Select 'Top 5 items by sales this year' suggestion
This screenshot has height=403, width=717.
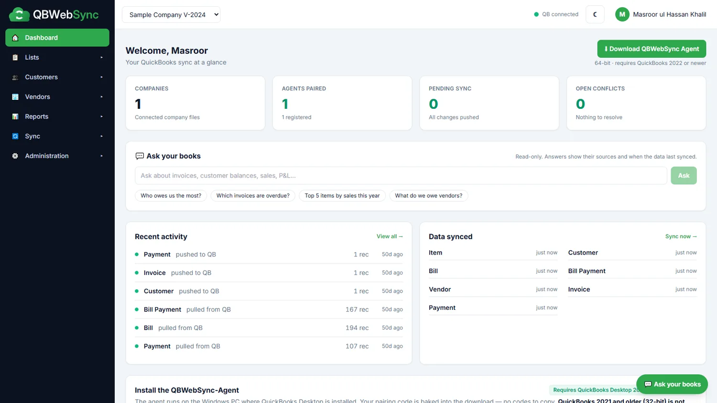pyautogui.click(x=342, y=196)
